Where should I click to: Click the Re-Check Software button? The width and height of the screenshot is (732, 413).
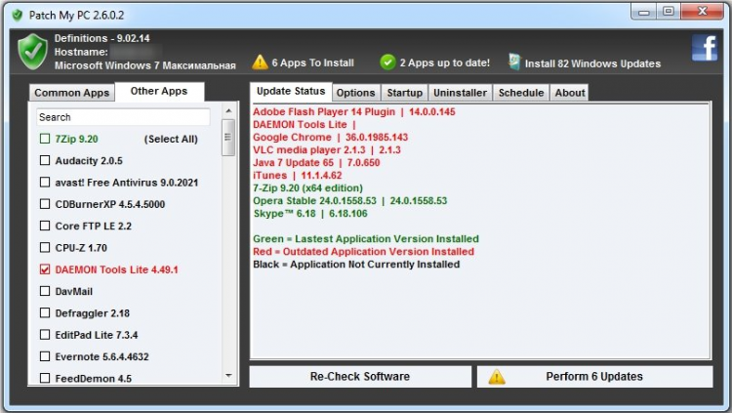360,377
